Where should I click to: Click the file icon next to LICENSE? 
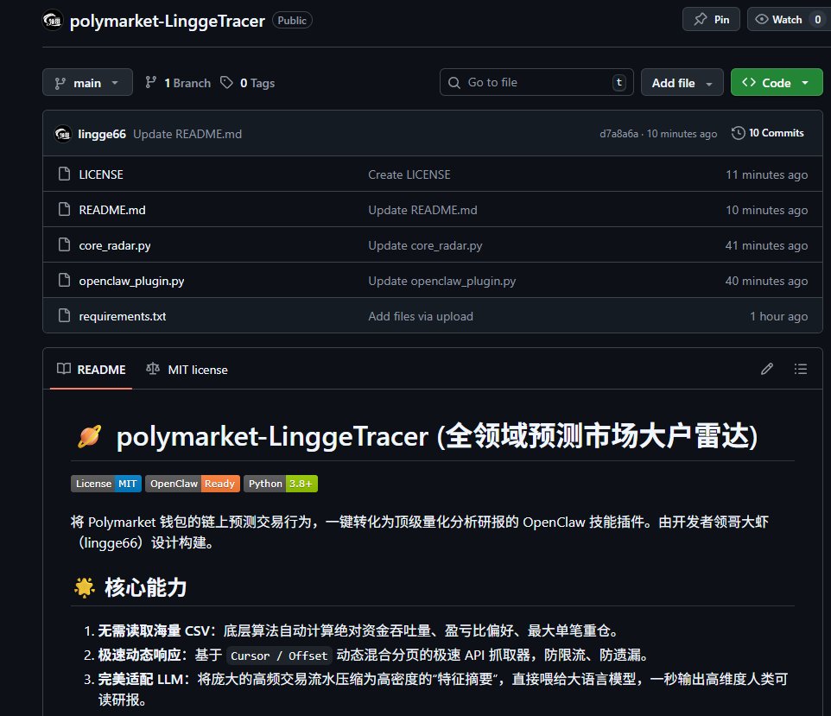click(64, 174)
